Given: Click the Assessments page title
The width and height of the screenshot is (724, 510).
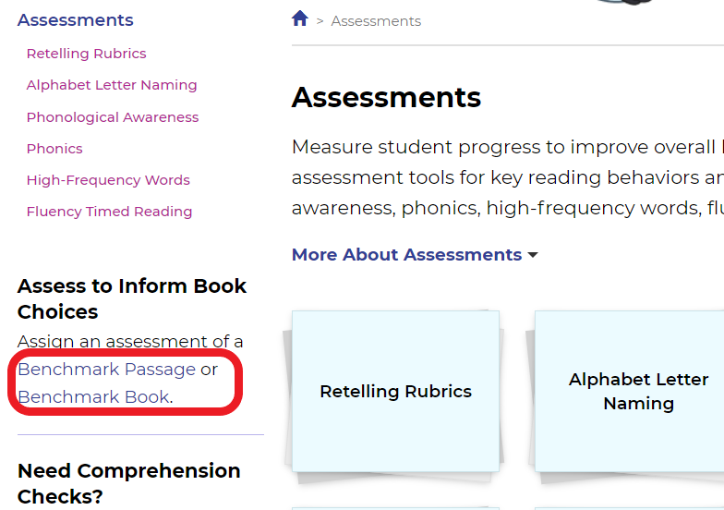Looking at the screenshot, I should click(386, 98).
